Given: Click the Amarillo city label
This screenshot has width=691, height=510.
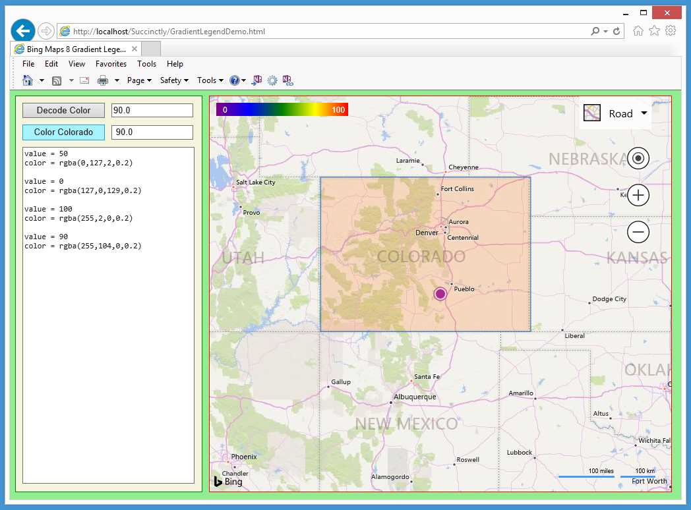Looking at the screenshot, I should point(521,393).
